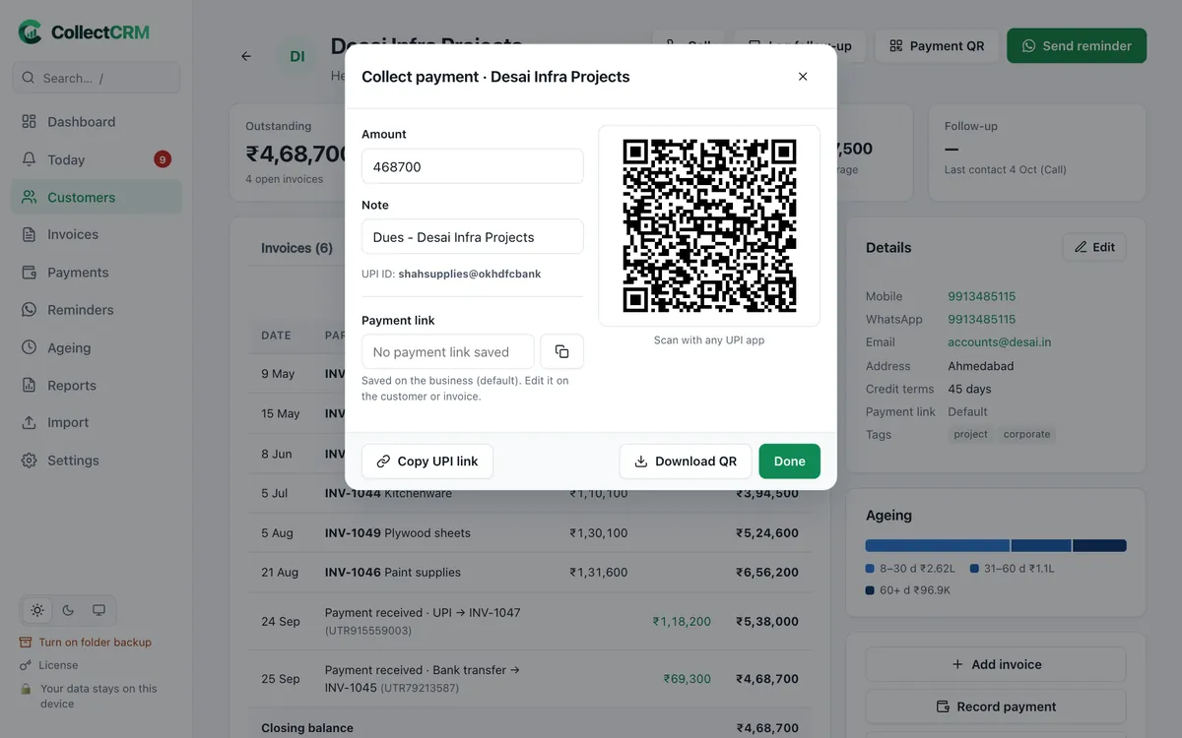1182x738 pixels.
Task: Click the Today bell icon
Action: pyautogui.click(x=29, y=159)
